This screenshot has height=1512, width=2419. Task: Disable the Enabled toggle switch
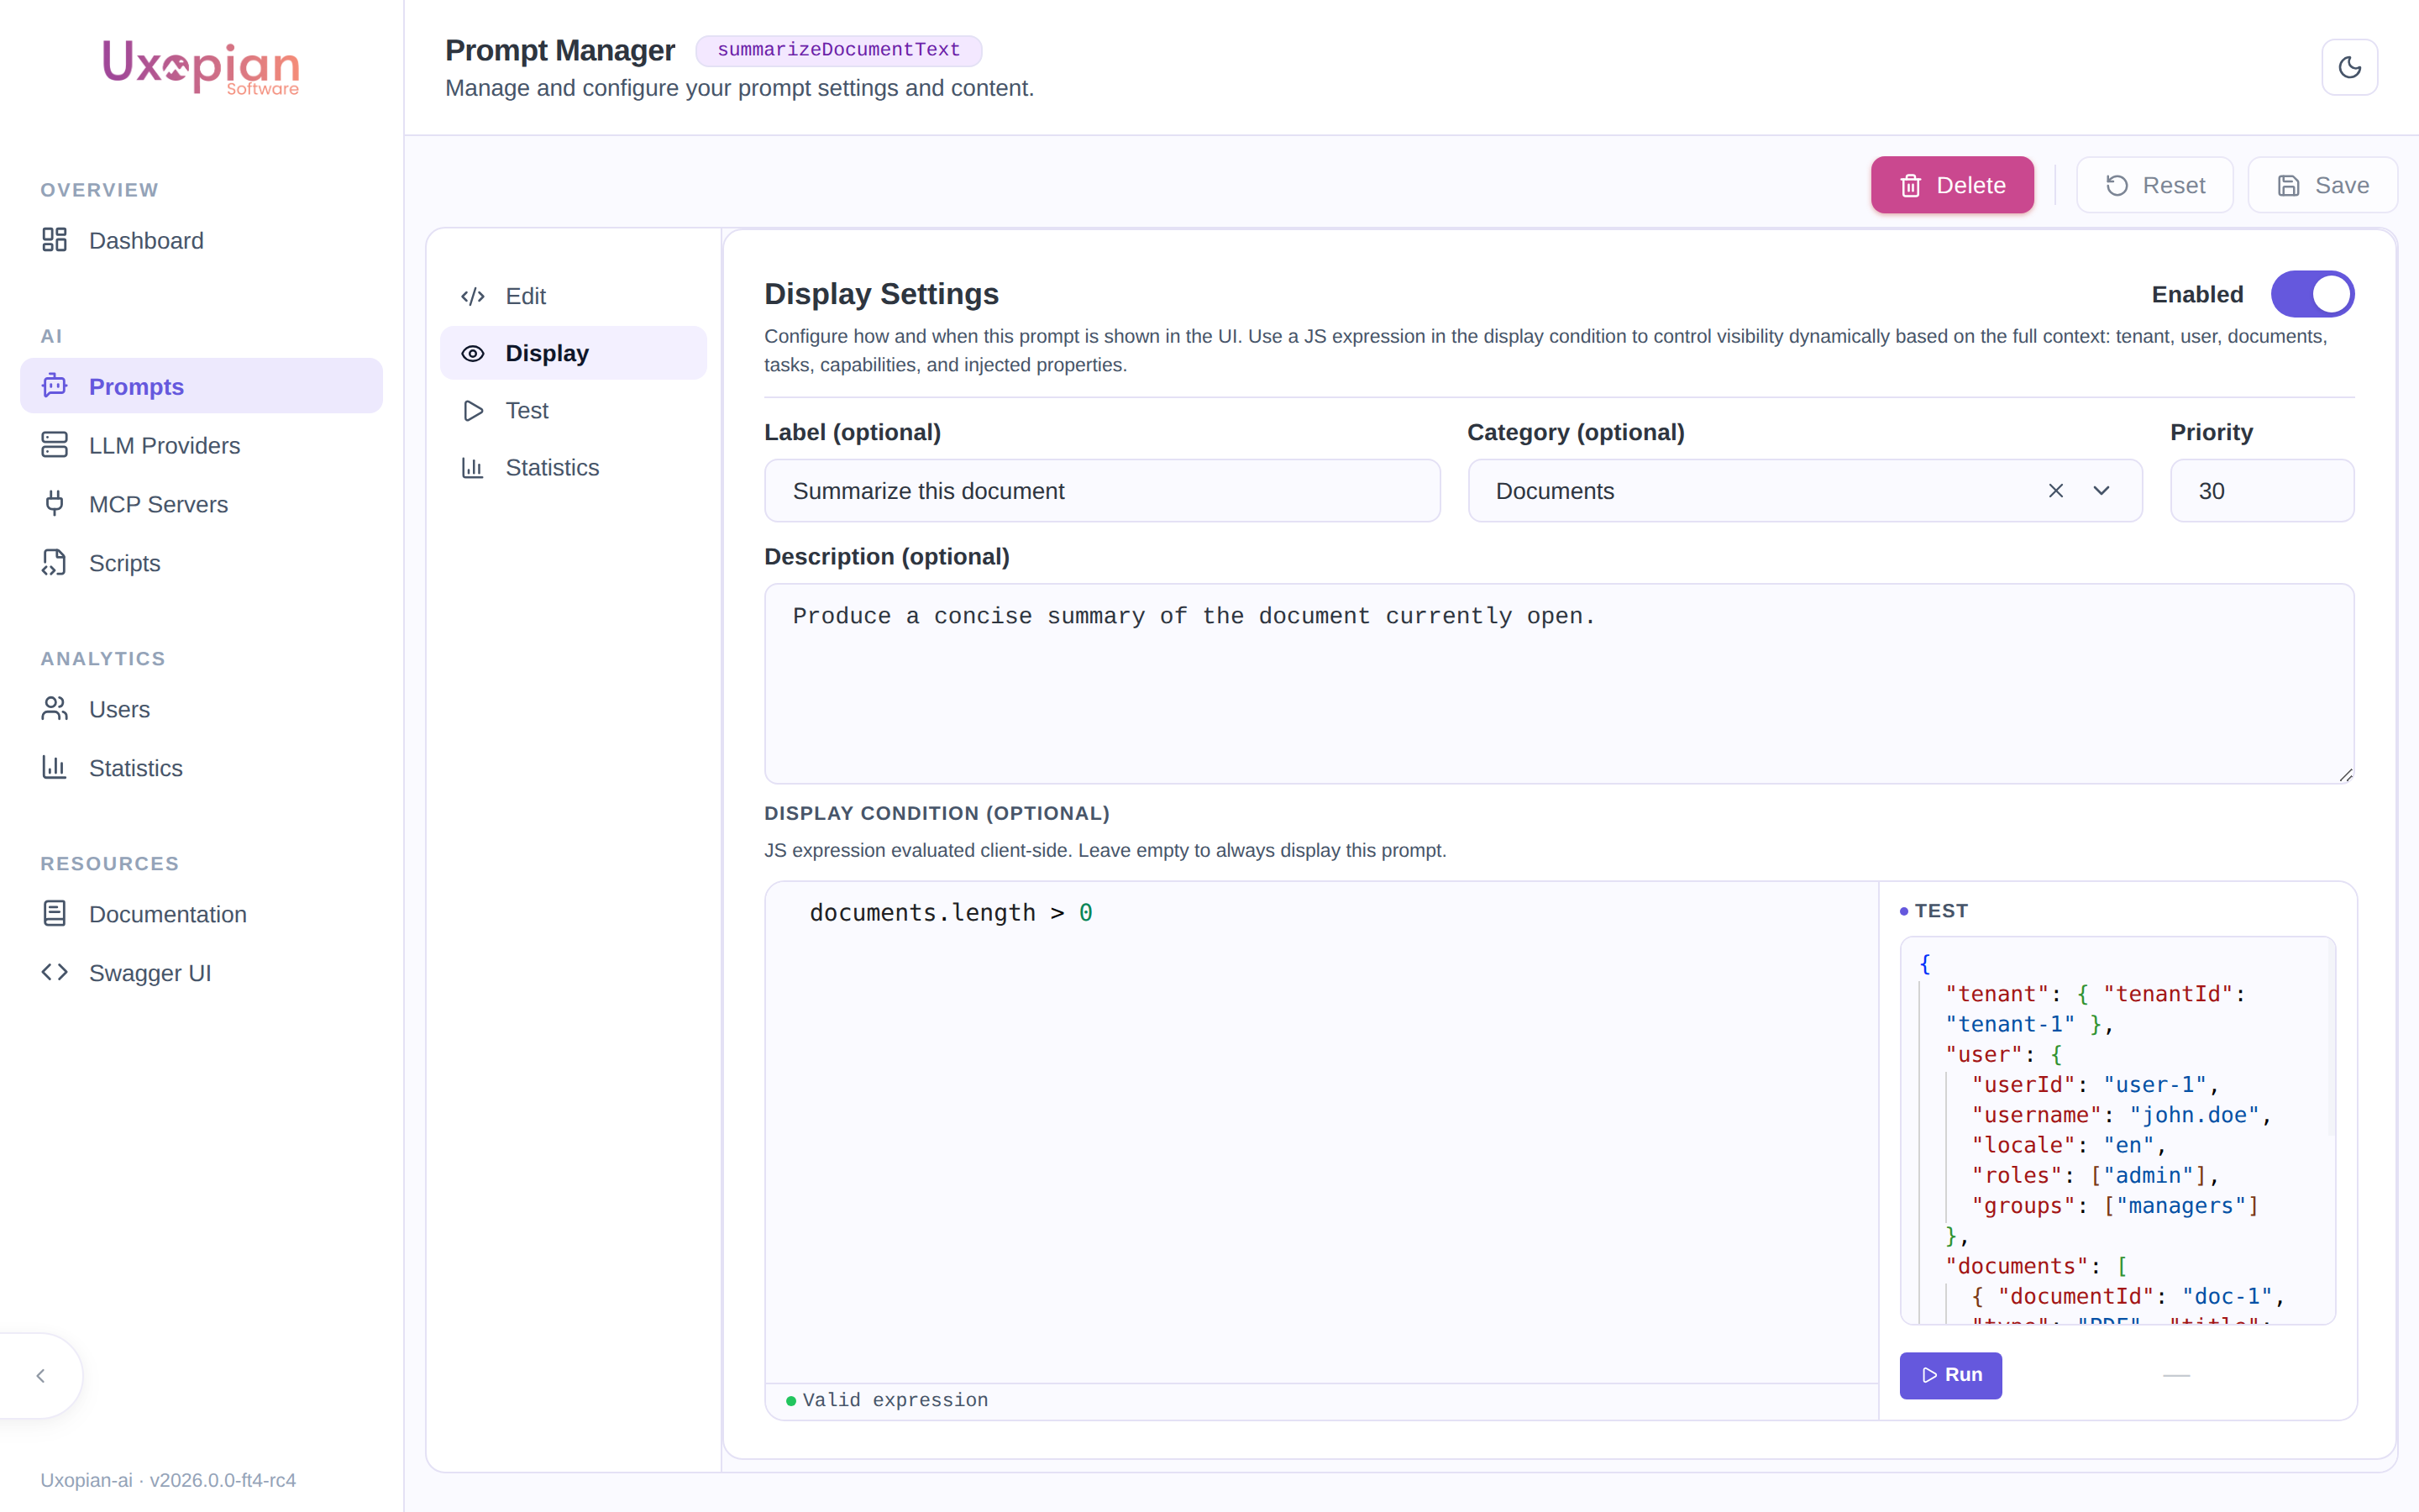(2312, 294)
